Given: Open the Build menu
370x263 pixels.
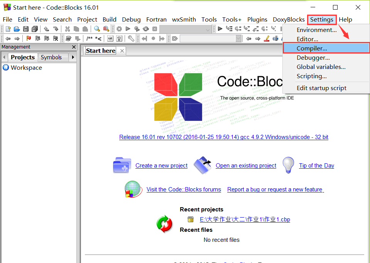Looking at the screenshot, I should pos(109,20).
